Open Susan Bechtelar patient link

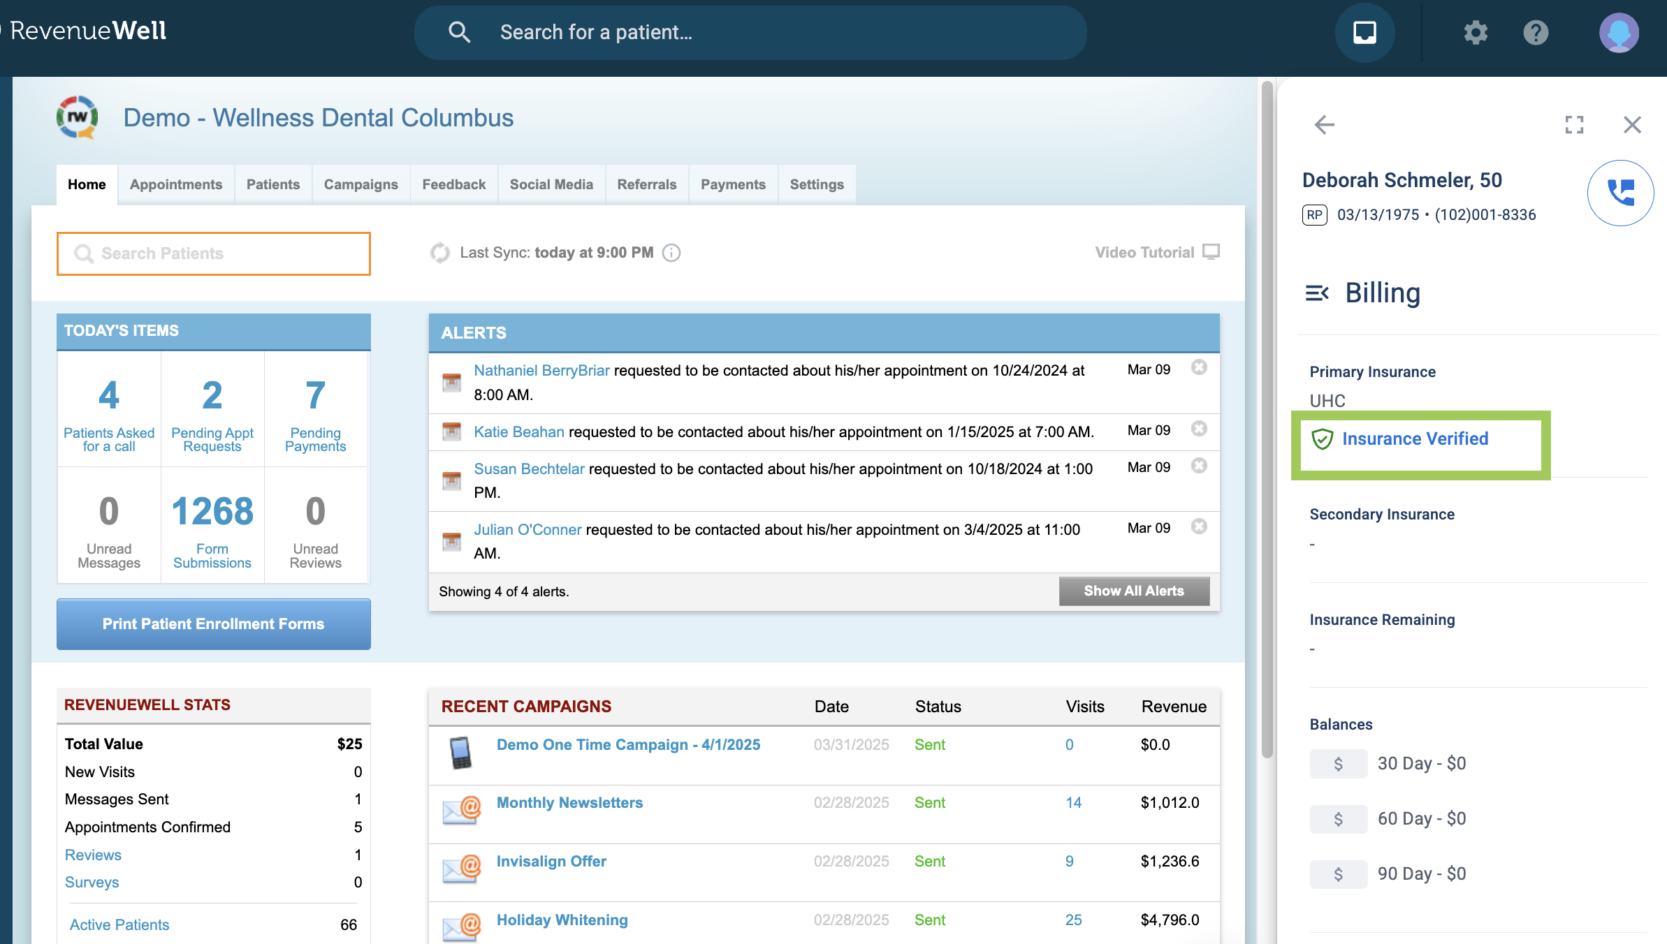(529, 469)
